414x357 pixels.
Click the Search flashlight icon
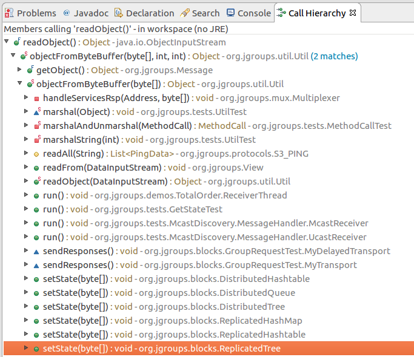[185, 13]
